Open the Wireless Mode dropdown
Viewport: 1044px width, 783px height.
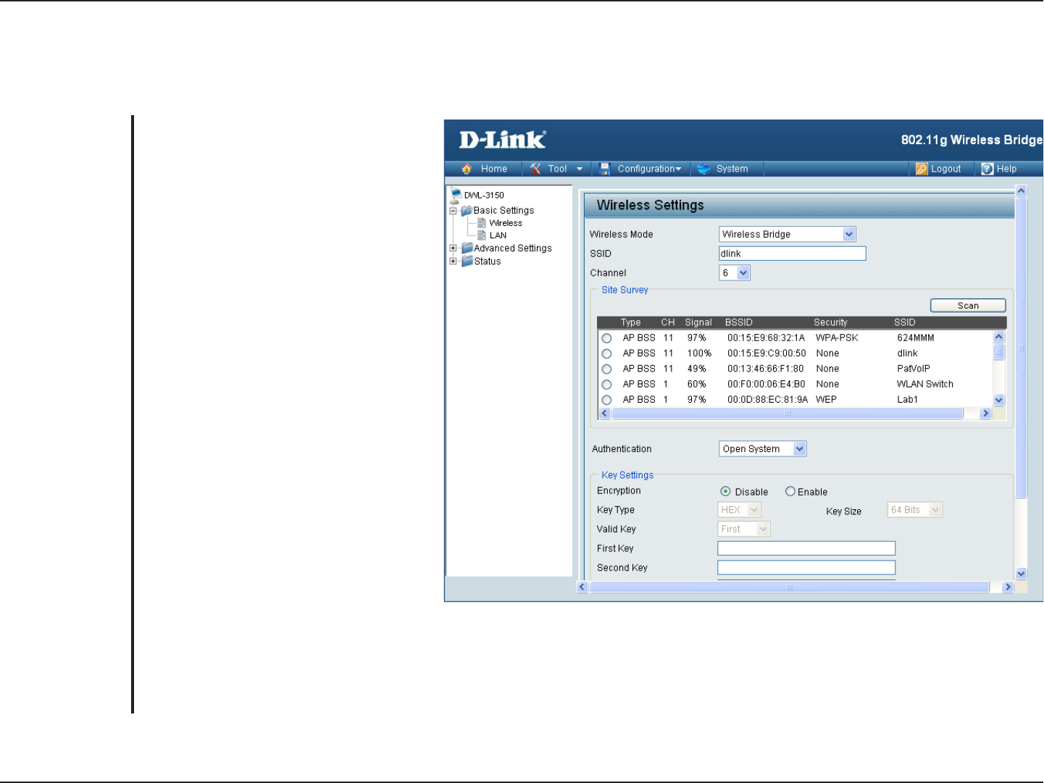pos(788,234)
